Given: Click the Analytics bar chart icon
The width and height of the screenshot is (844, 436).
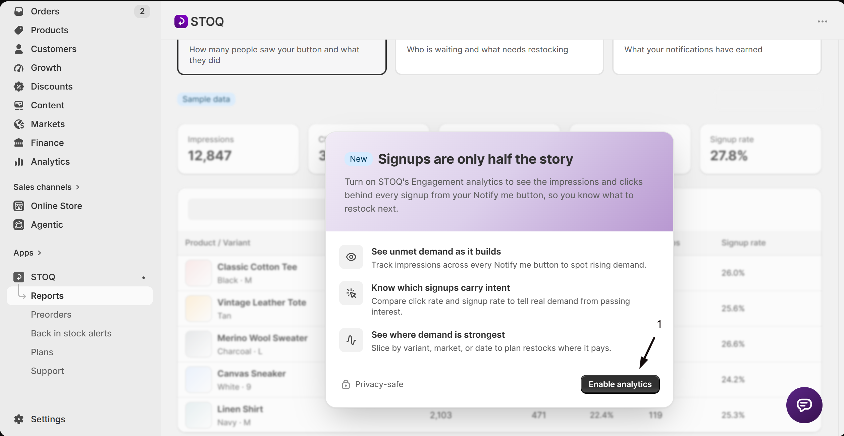Looking at the screenshot, I should [19, 162].
